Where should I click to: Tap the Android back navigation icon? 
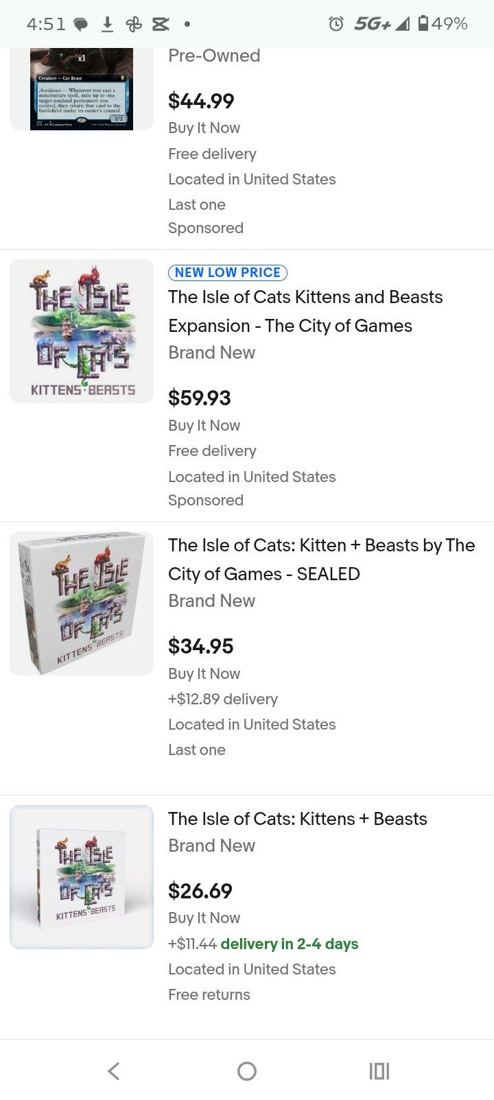[x=114, y=1071]
